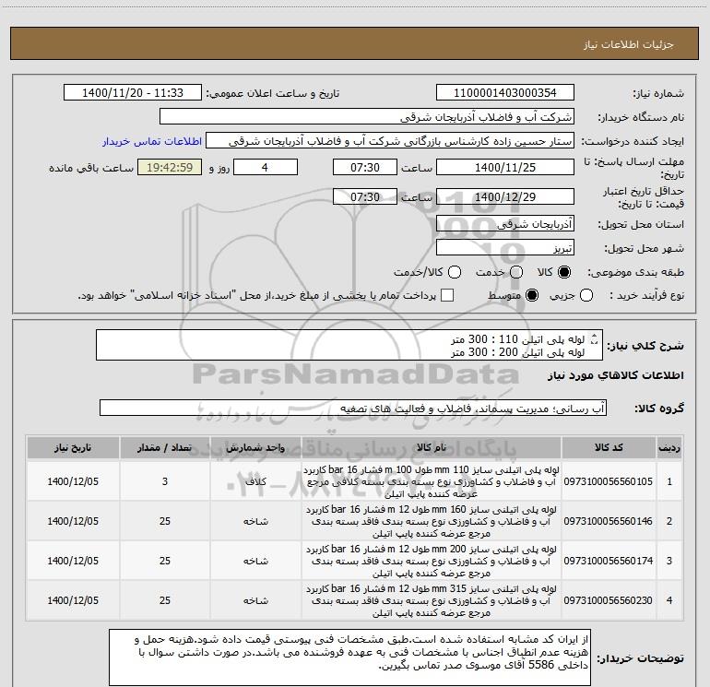Click the واحد شمارش column header

tap(255, 447)
